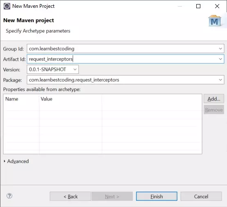The image size is (227, 207).
Task: Click the Finish button
Action: coord(157,196)
